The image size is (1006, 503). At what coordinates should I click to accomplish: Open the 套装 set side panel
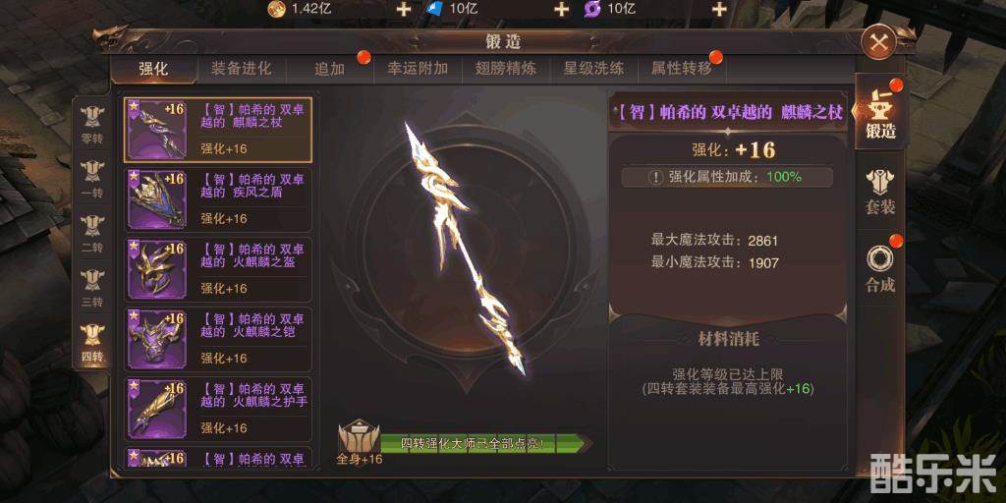click(x=879, y=192)
